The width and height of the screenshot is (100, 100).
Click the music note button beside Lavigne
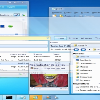(x=17, y=15)
